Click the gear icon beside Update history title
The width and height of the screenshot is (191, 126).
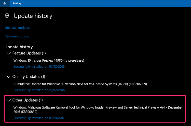(x=7, y=16)
